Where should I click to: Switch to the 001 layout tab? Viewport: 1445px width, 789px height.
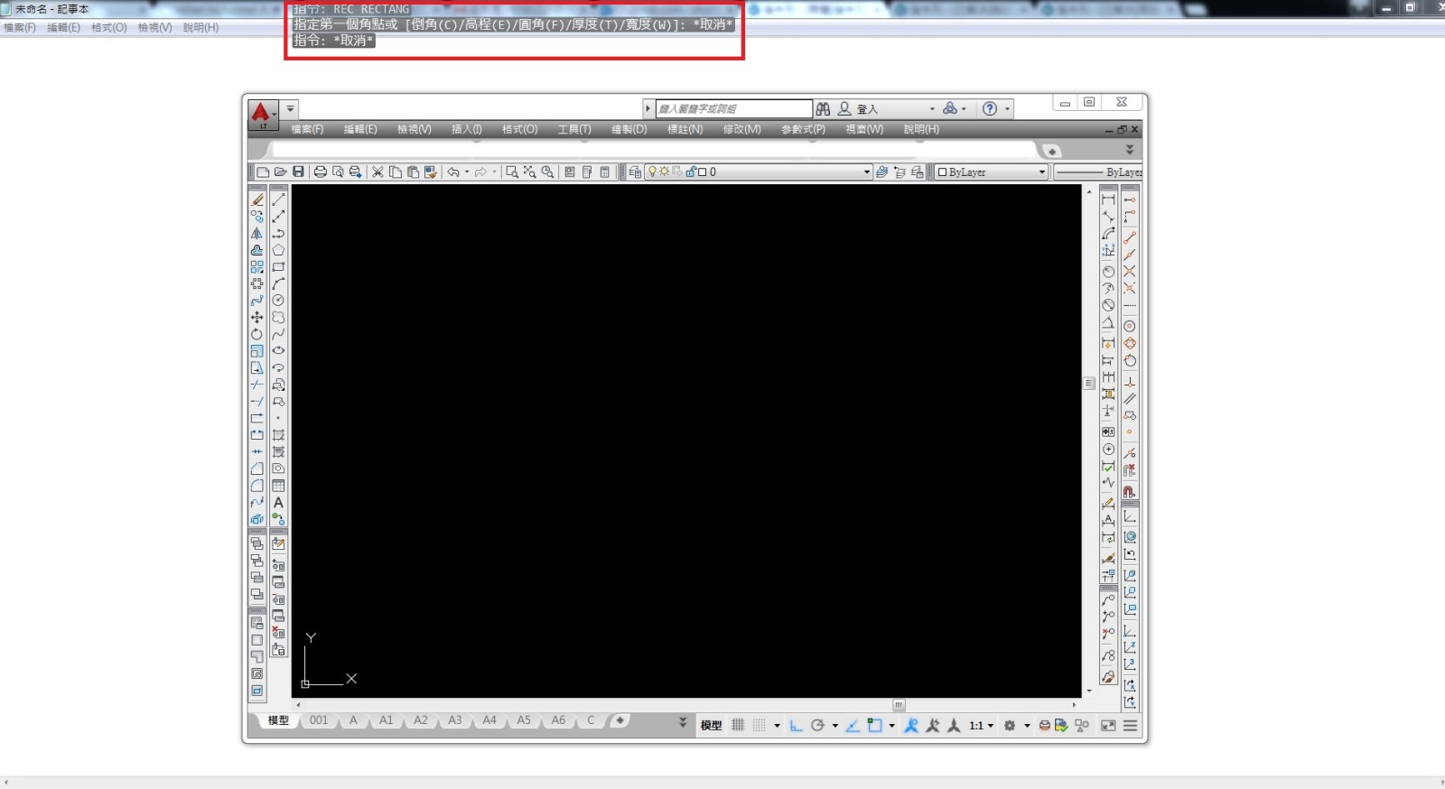(319, 720)
